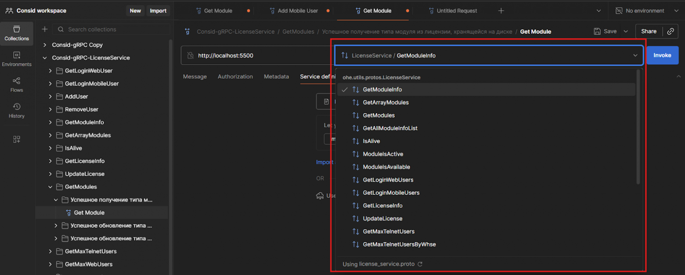
Task: Click the Save icon button
Action: pos(605,31)
